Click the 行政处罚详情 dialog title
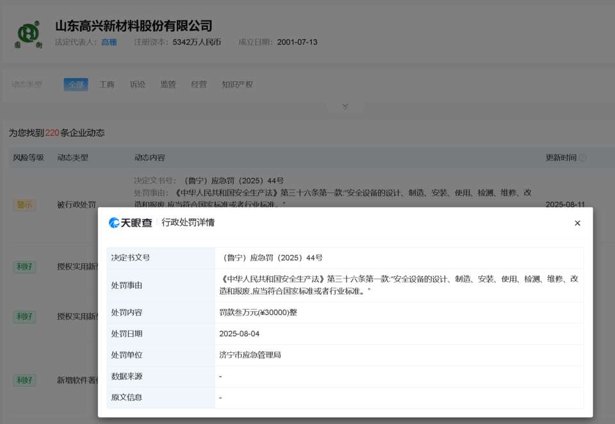 tap(188, 222)
